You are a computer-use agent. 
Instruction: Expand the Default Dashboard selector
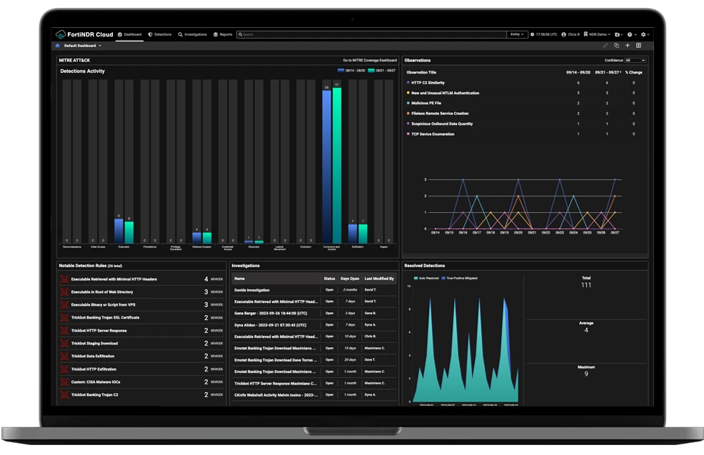83,46
